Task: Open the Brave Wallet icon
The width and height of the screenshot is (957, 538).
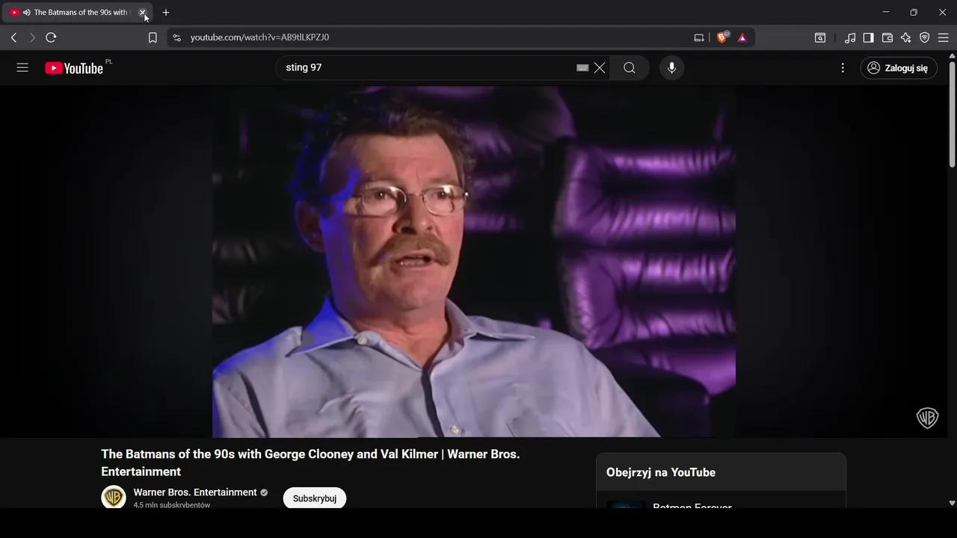Action: coord(887,37)
